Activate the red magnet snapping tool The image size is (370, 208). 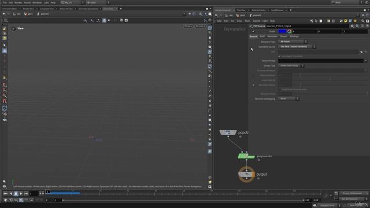coord(5,101)
